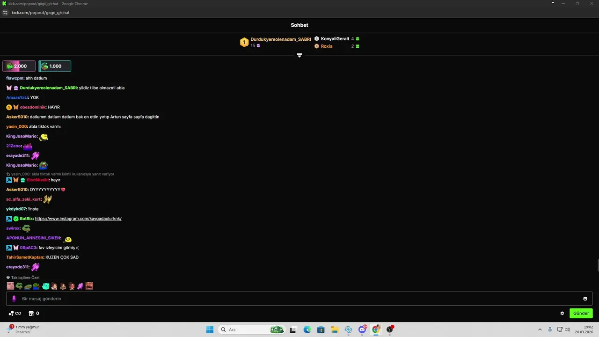Click the Pepe emote in swirox's message

pyautogui.click(x=26, y=228)
